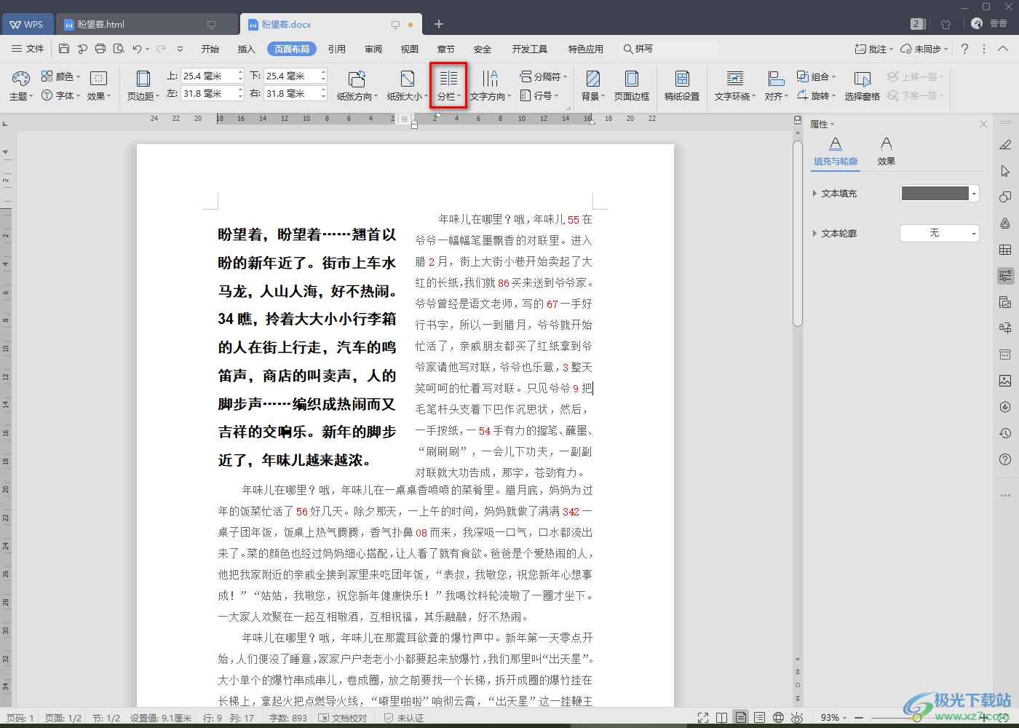Click the properties sliders icon in sidebar
Viewport: 1019px width, 728px height.
click(x=1005, y=276)
